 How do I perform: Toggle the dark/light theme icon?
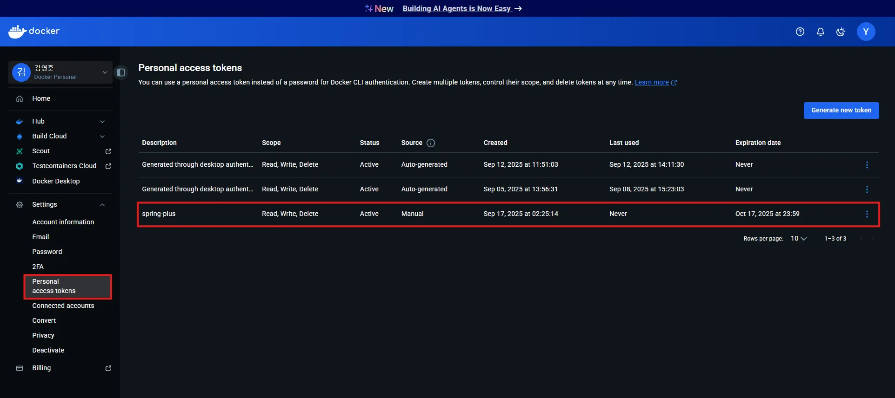pos(841,32)
